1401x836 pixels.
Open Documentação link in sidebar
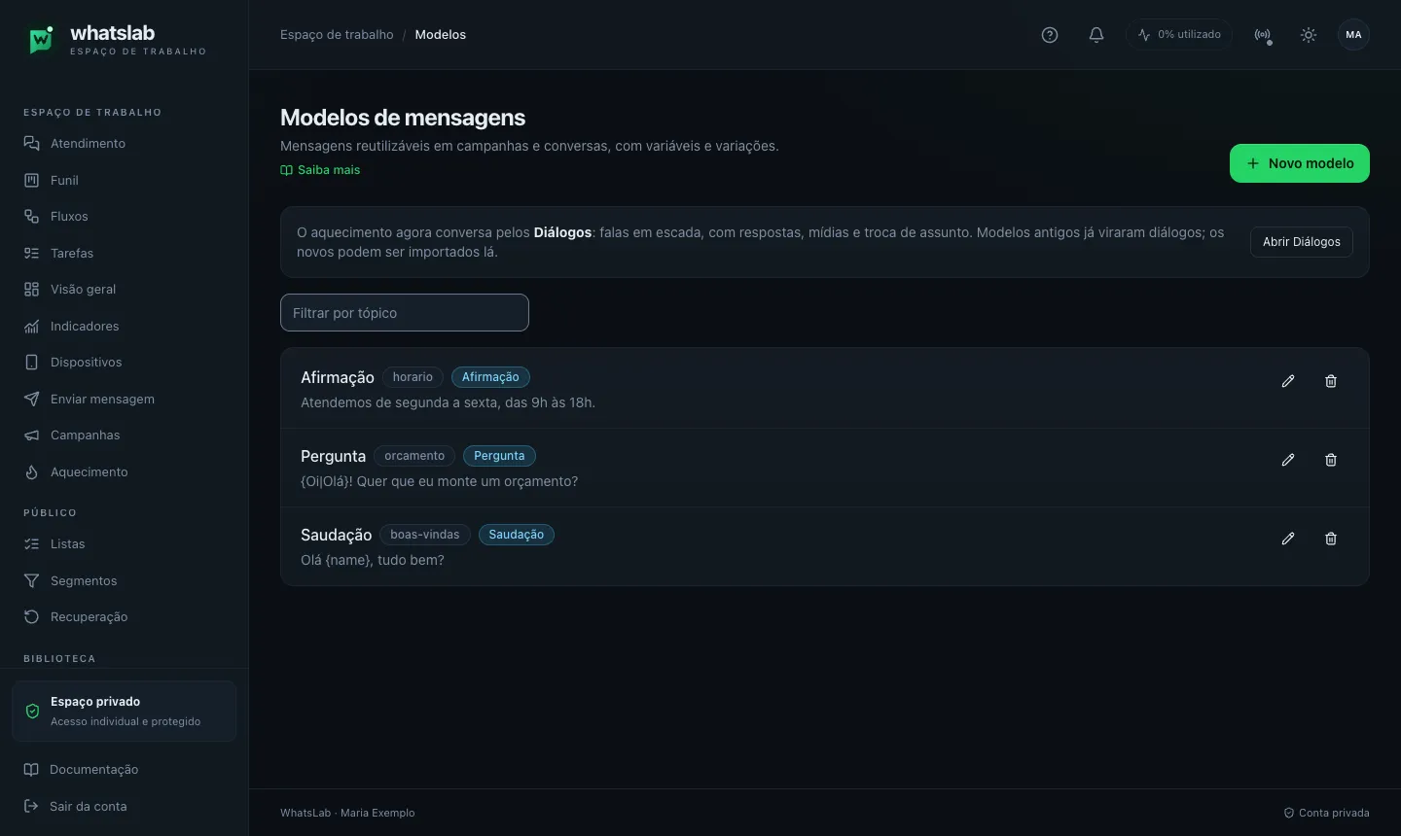[x=125, y=770]
